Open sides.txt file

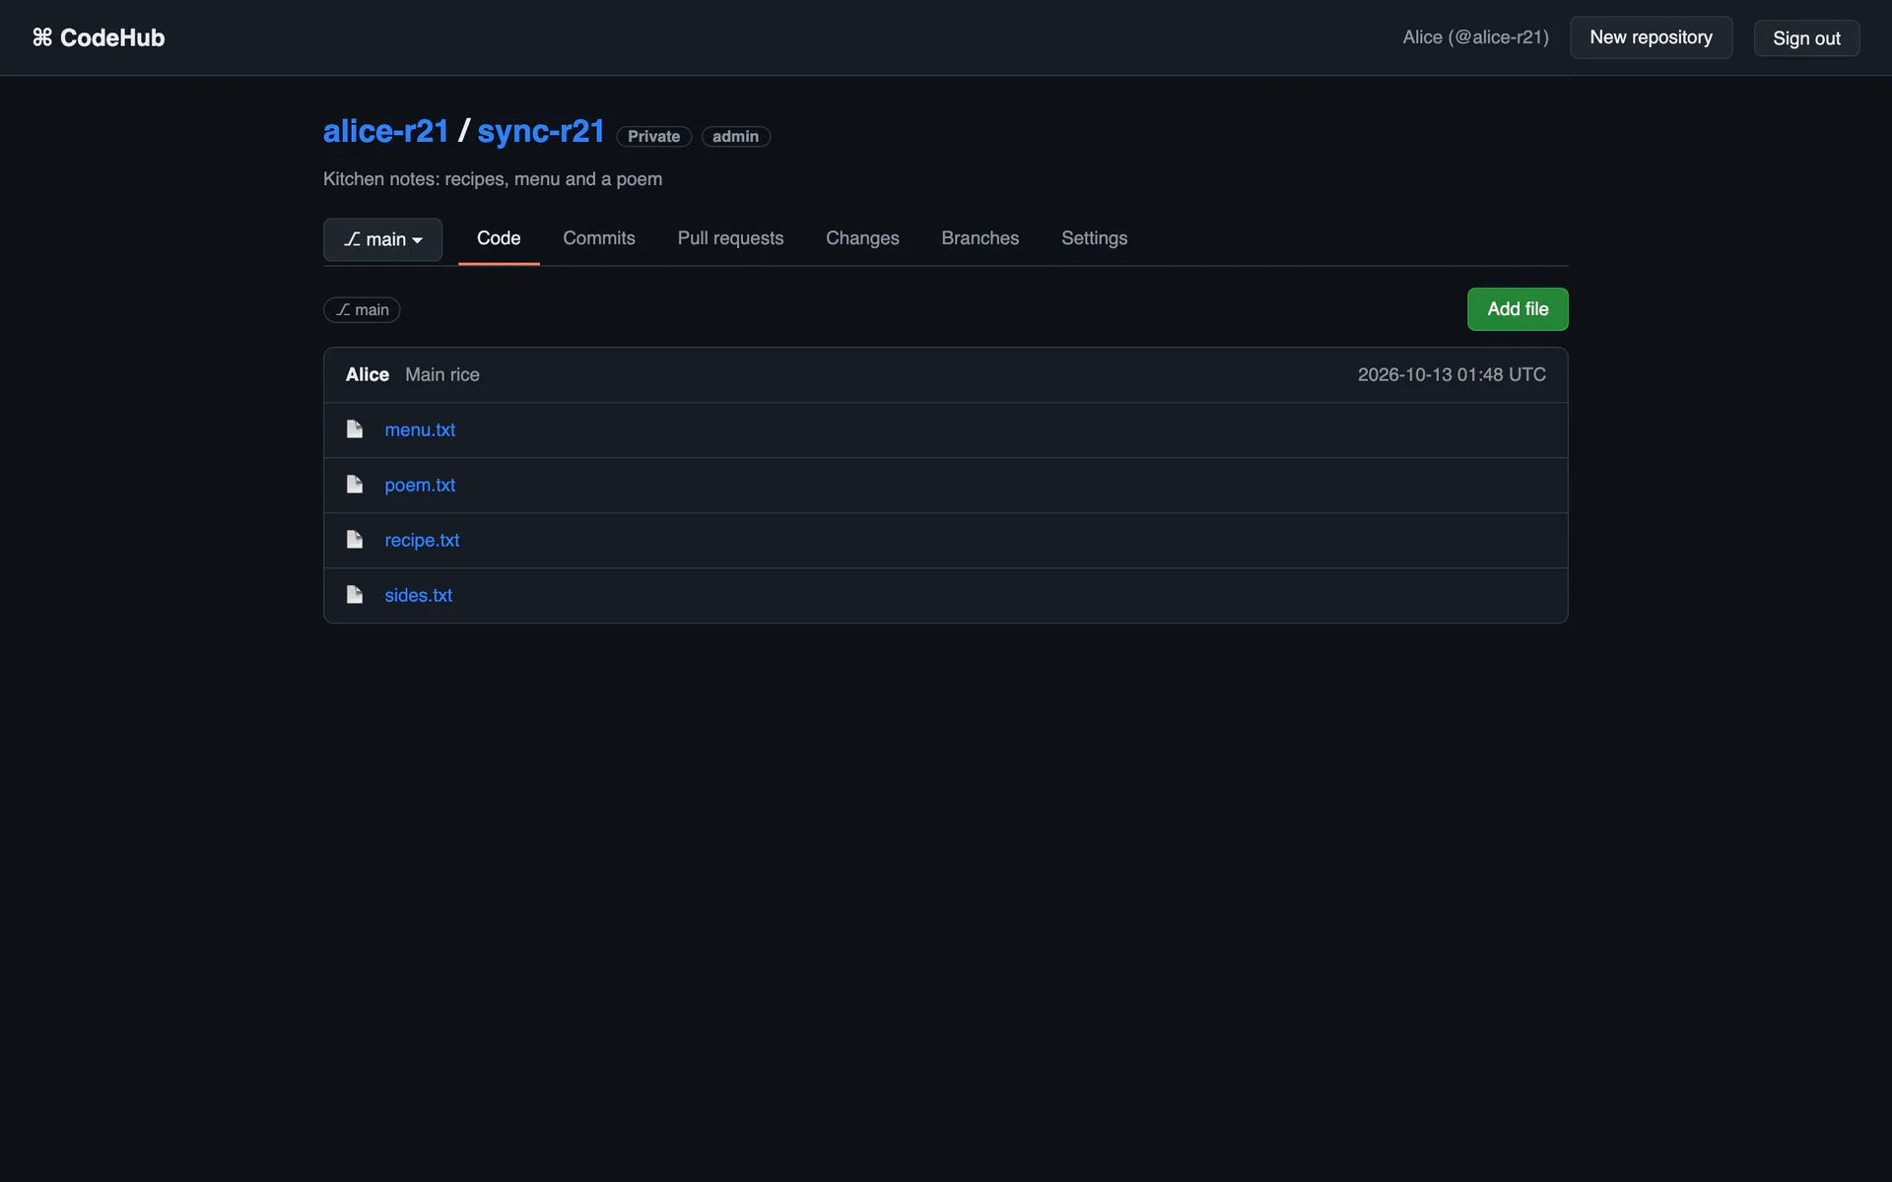(x=419, y=595)
